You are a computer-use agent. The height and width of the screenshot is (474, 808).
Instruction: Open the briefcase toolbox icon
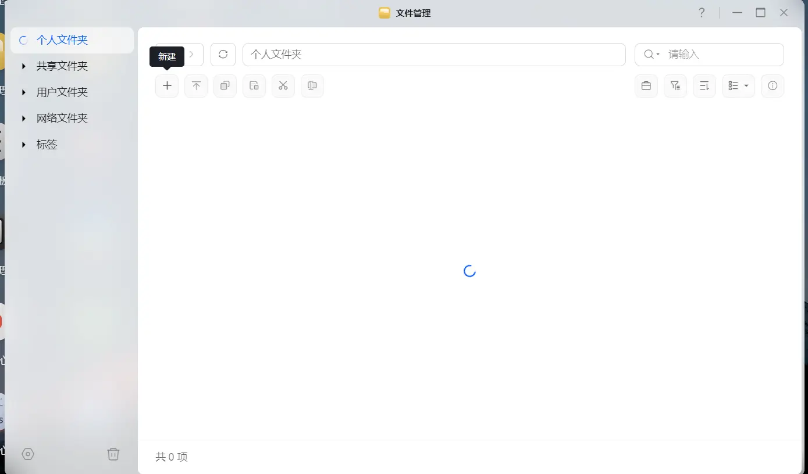[x=646, y=86]
